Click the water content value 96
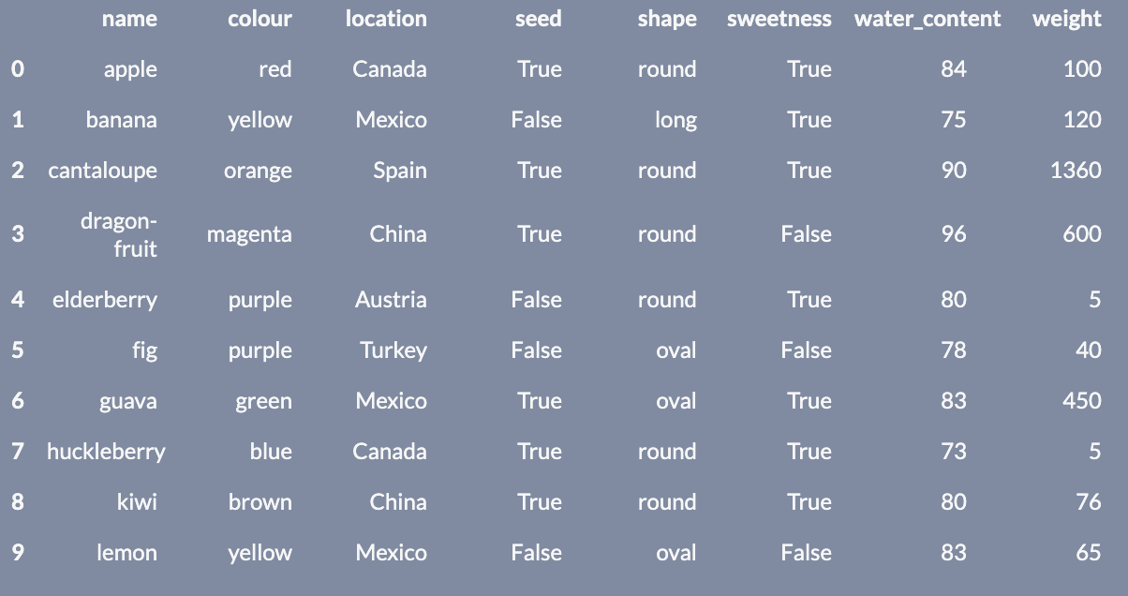This screenshot has height=596, width=1128. tap(954, 234)
